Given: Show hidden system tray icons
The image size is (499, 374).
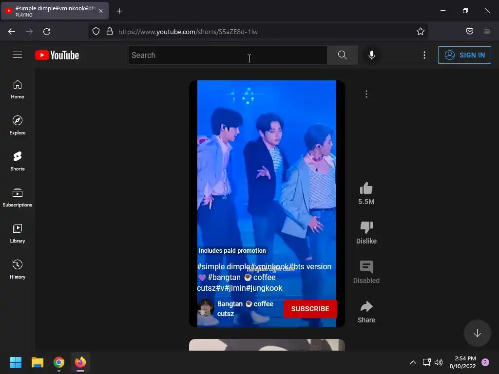Looking at the screenshot, I should coord(413,362).
